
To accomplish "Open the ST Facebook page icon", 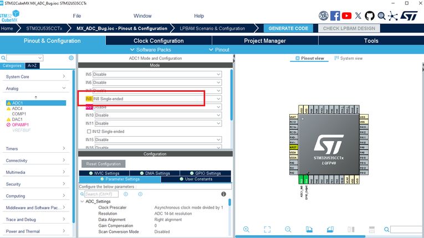I will [x=335, y=15].
